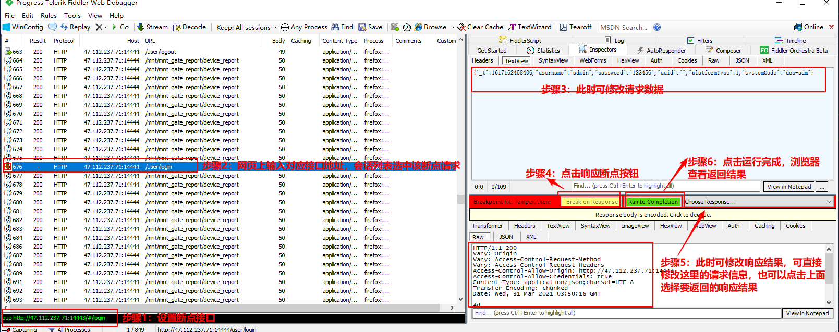839x332 pixels.
Task: Click Break on Response button
Action: coord(591,202)
